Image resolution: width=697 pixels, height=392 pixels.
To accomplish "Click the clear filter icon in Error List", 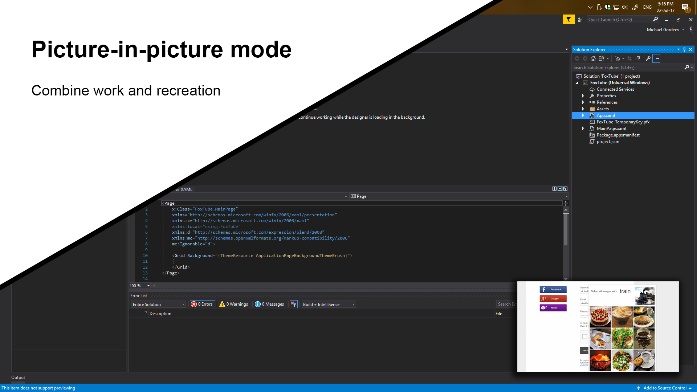I will click(x=293, y=304).
